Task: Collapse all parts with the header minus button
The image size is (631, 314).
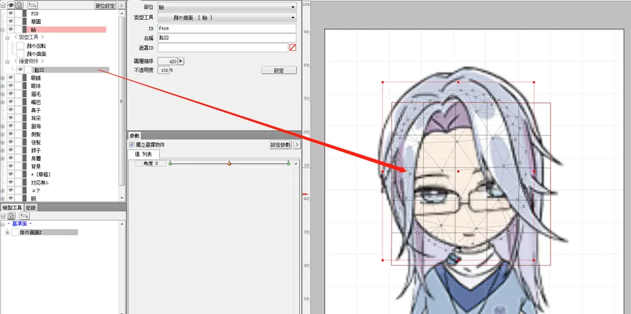Action: 3,6
